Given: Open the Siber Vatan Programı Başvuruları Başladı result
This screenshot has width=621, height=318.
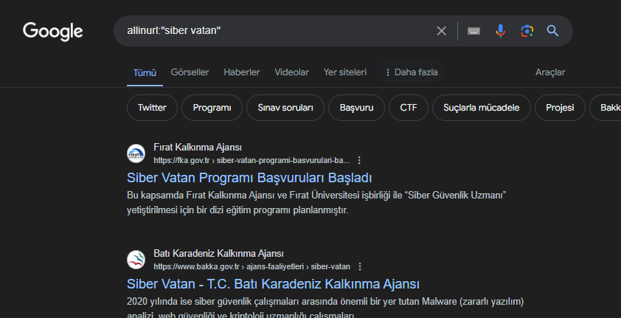Looking at the screenshot, I should [249, 178].
